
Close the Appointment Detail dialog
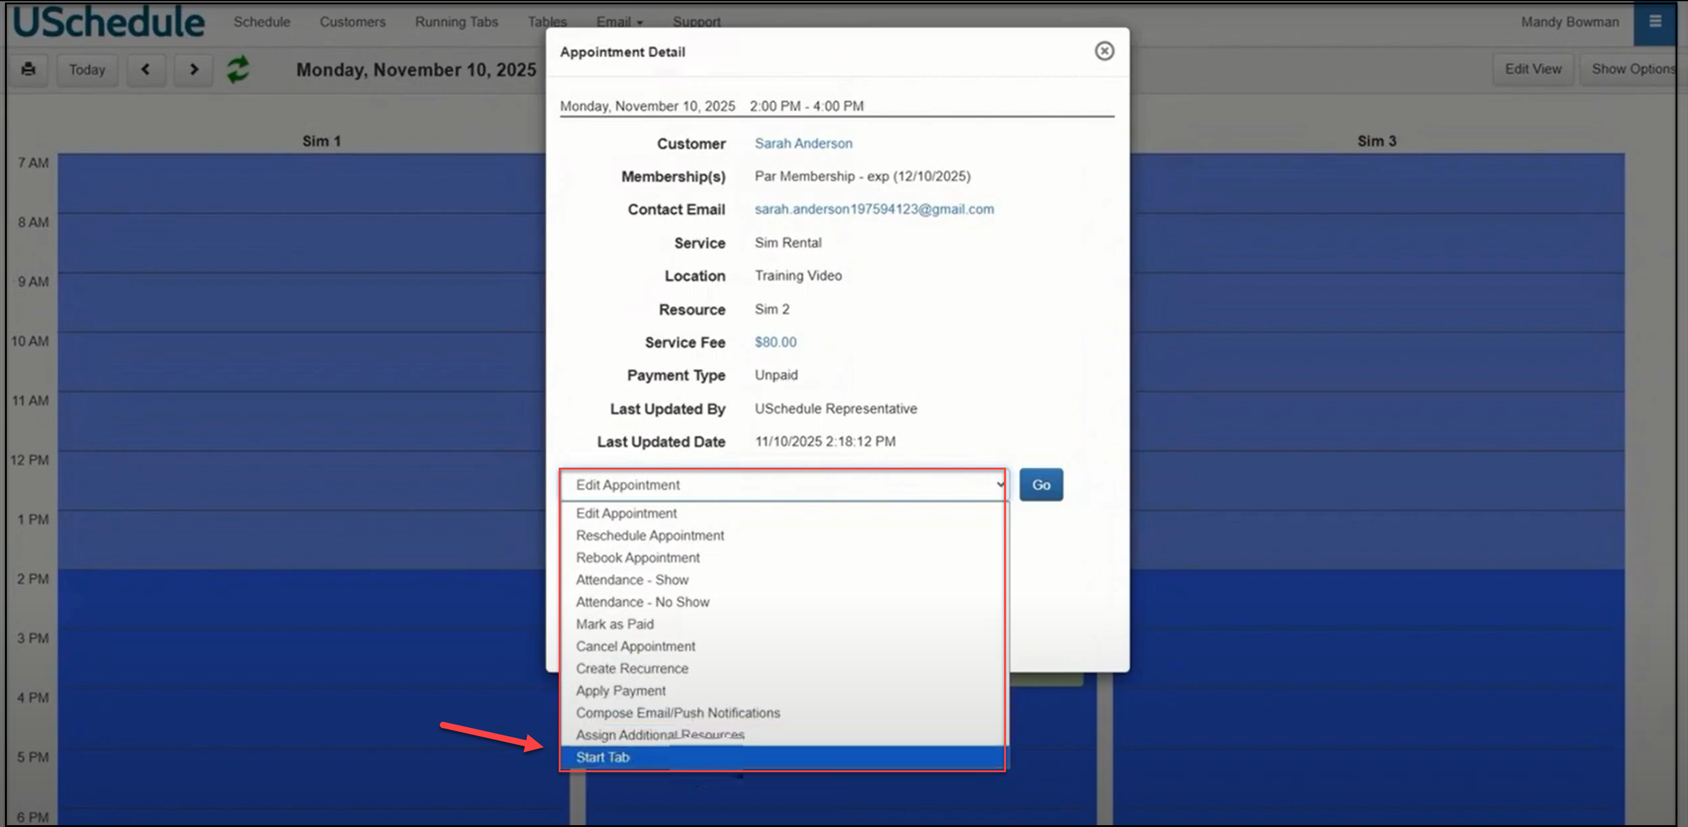[1104, 51]
